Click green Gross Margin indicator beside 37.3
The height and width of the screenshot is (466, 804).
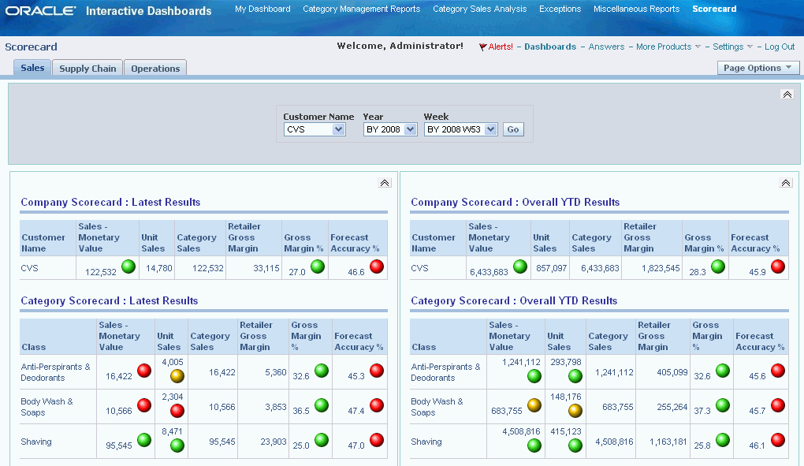(723, 405)
